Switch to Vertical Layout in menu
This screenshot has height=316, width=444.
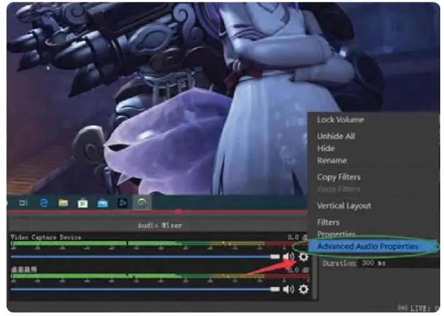point(344,206)
